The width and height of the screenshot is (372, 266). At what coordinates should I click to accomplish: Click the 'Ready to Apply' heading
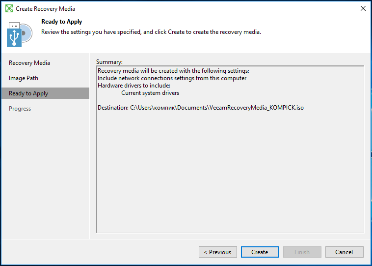click(x=62, y=22)
